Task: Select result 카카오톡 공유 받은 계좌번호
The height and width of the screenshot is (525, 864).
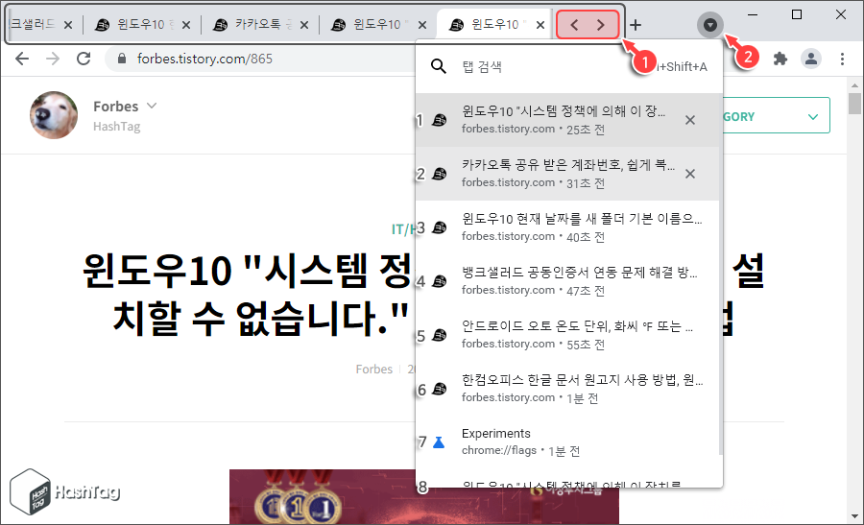Action: pos(568,174)
